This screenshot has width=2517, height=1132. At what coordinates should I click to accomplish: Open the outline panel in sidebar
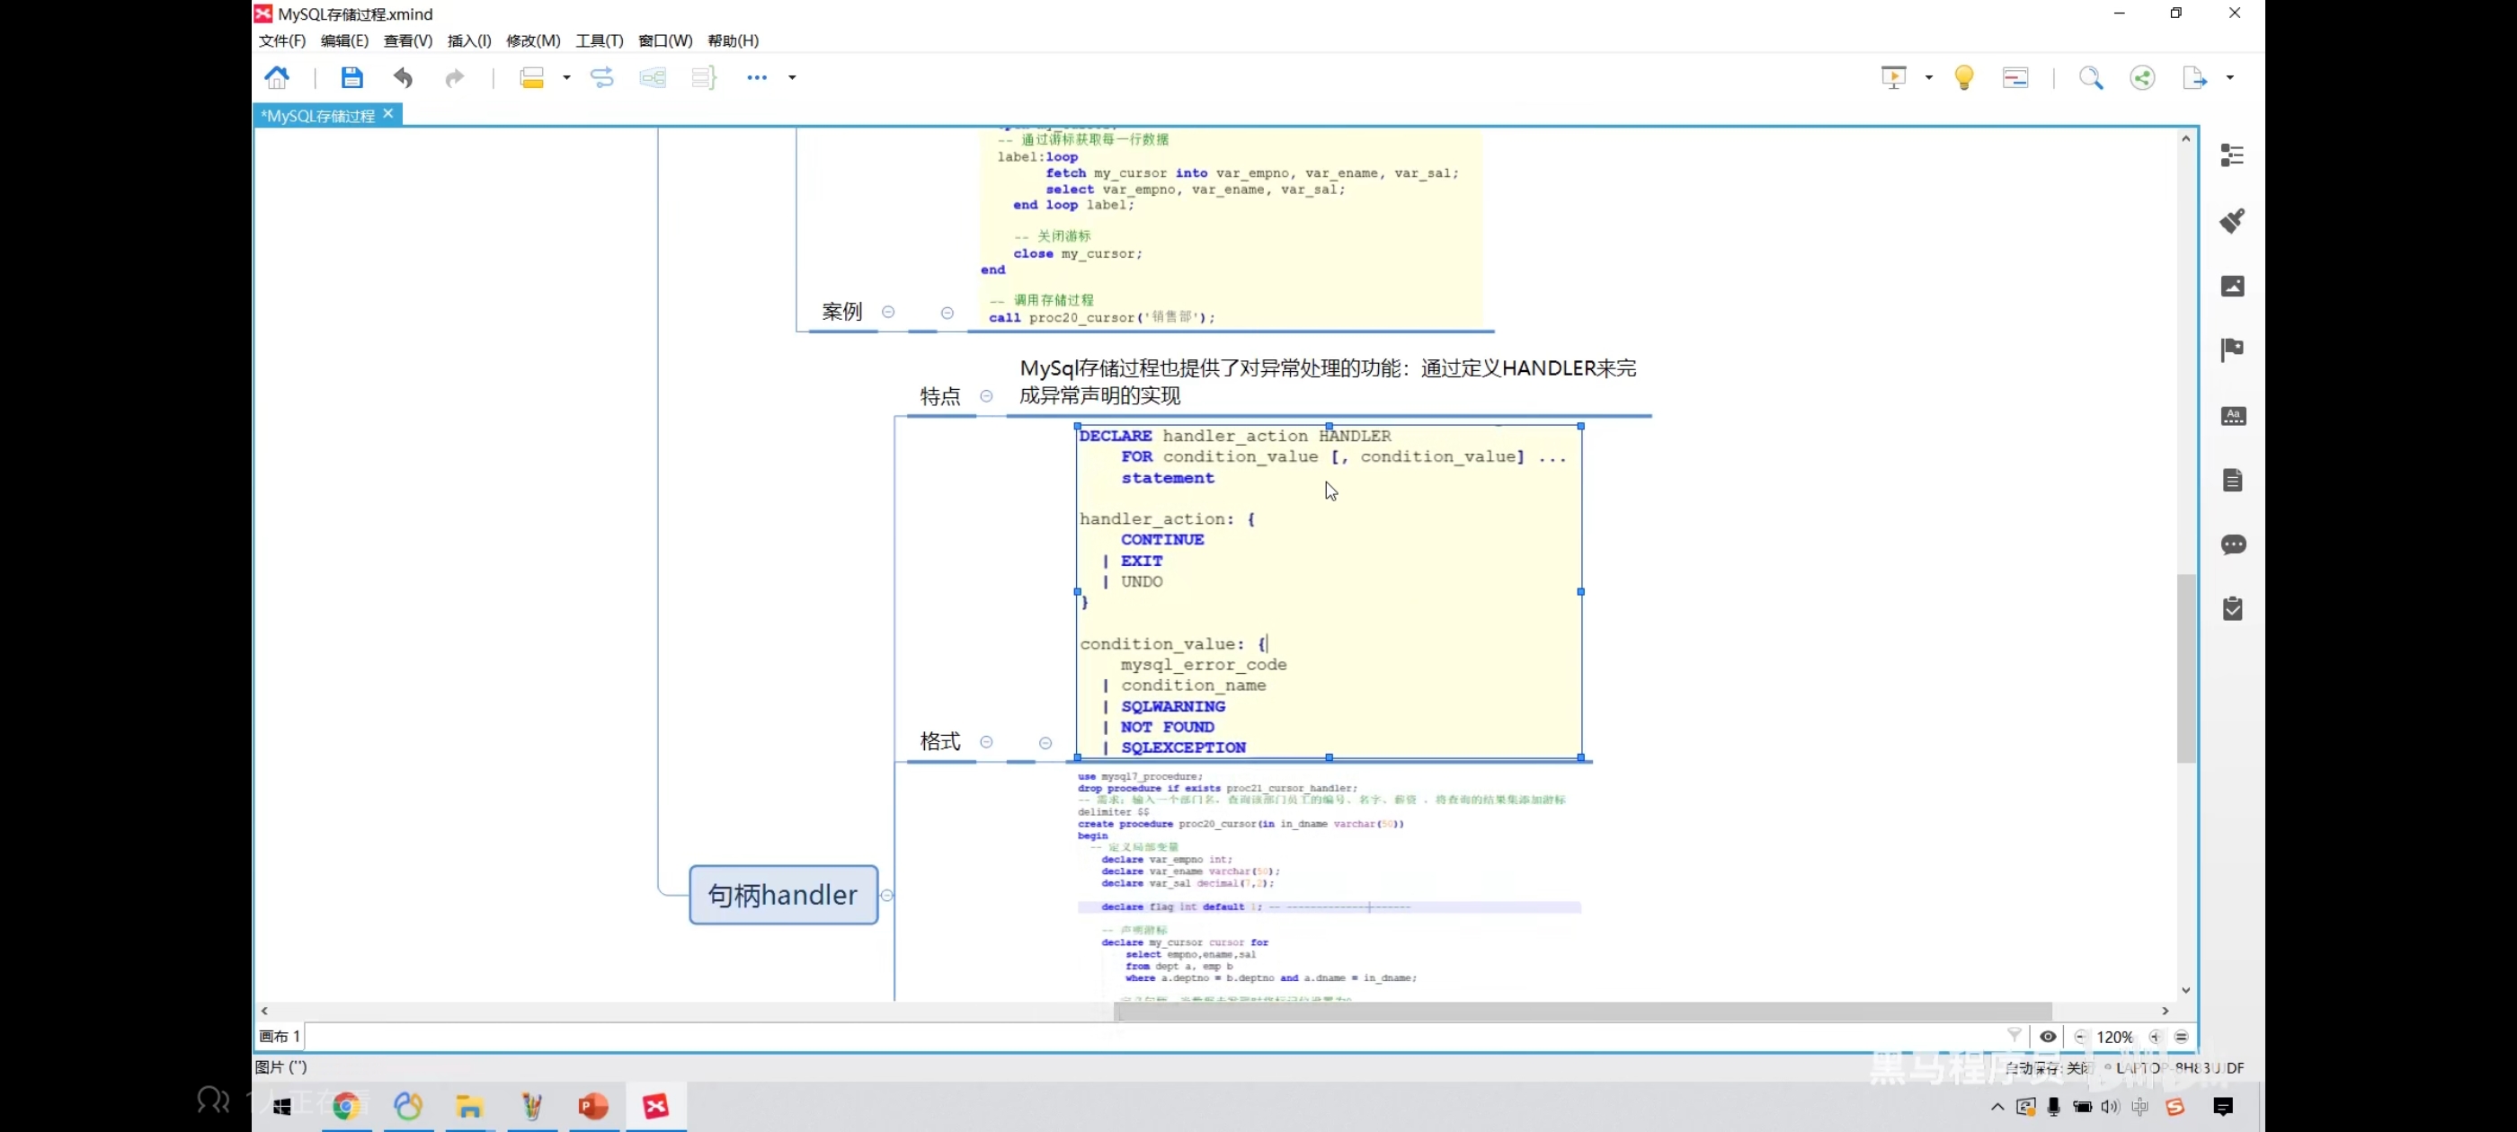pos(2232,155)
